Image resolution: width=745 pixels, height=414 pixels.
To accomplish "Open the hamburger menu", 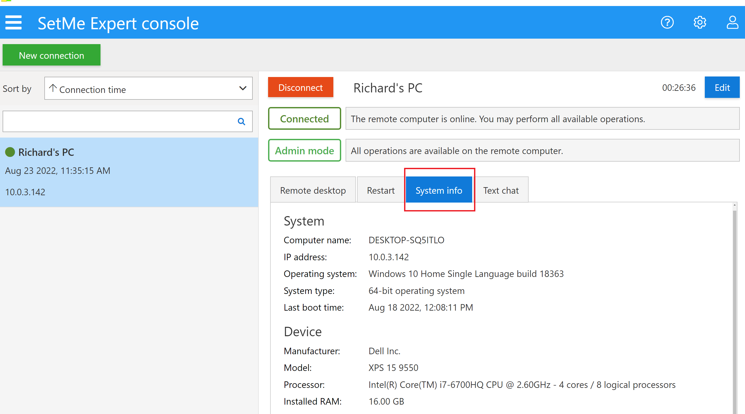I will (13, 22).
